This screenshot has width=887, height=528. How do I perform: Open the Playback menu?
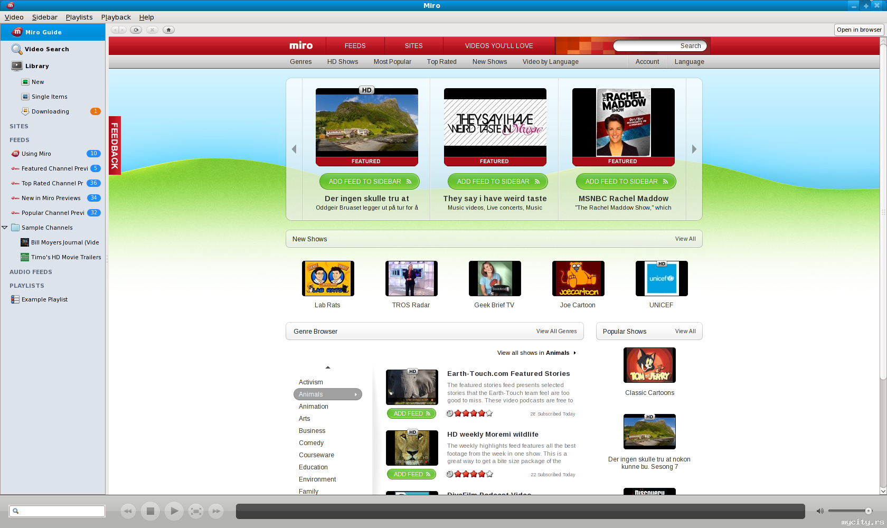tap(116, 17)
